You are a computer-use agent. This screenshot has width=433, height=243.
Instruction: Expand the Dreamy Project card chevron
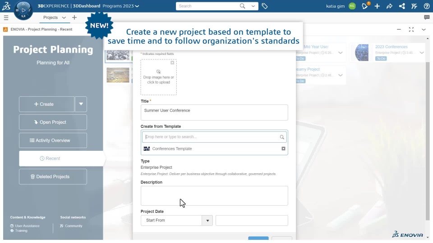(341, 75)
